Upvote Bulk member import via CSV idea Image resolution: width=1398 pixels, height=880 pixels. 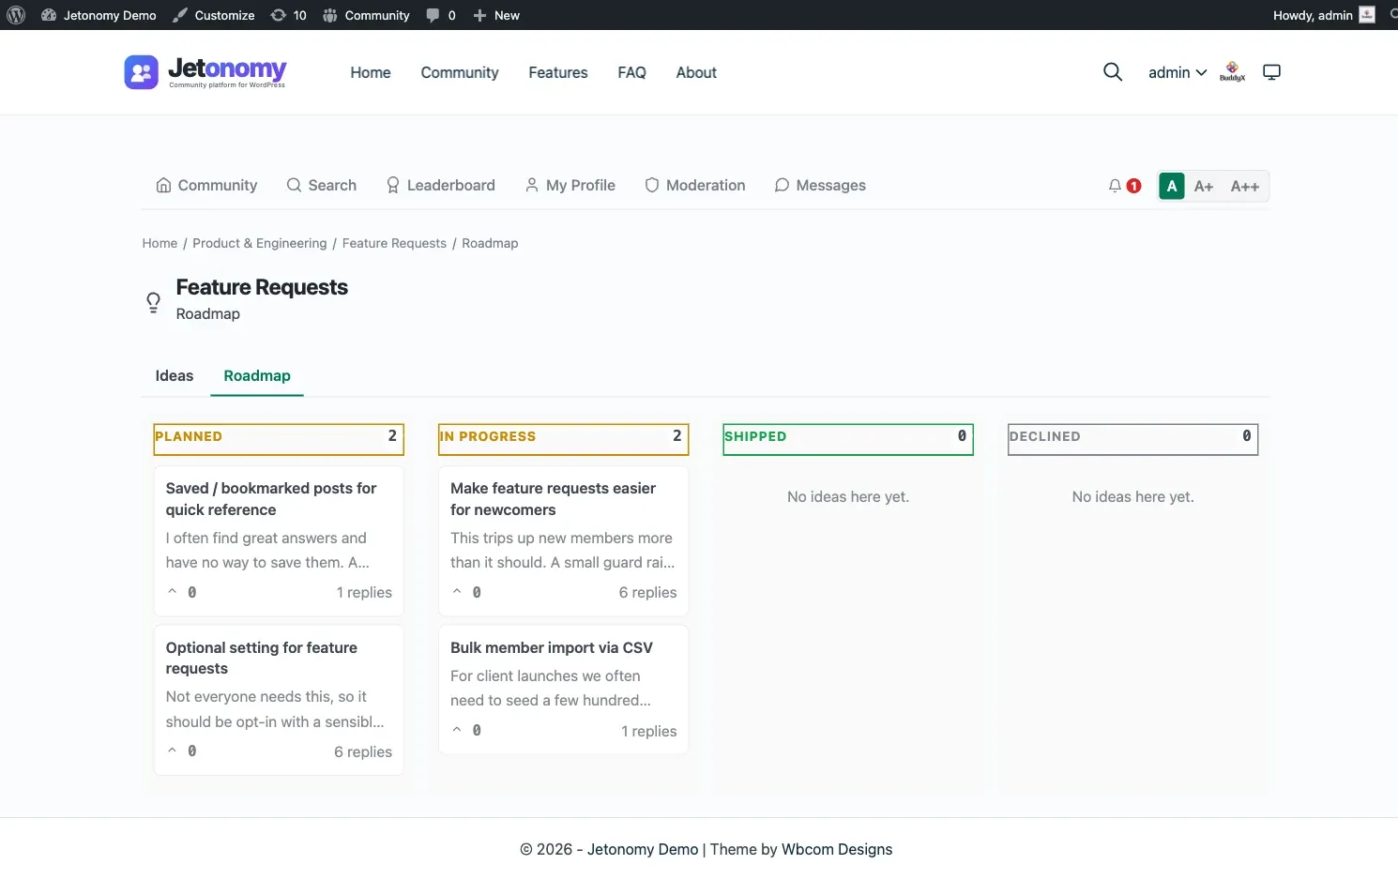pyautogui.click(x=457, y=730)
